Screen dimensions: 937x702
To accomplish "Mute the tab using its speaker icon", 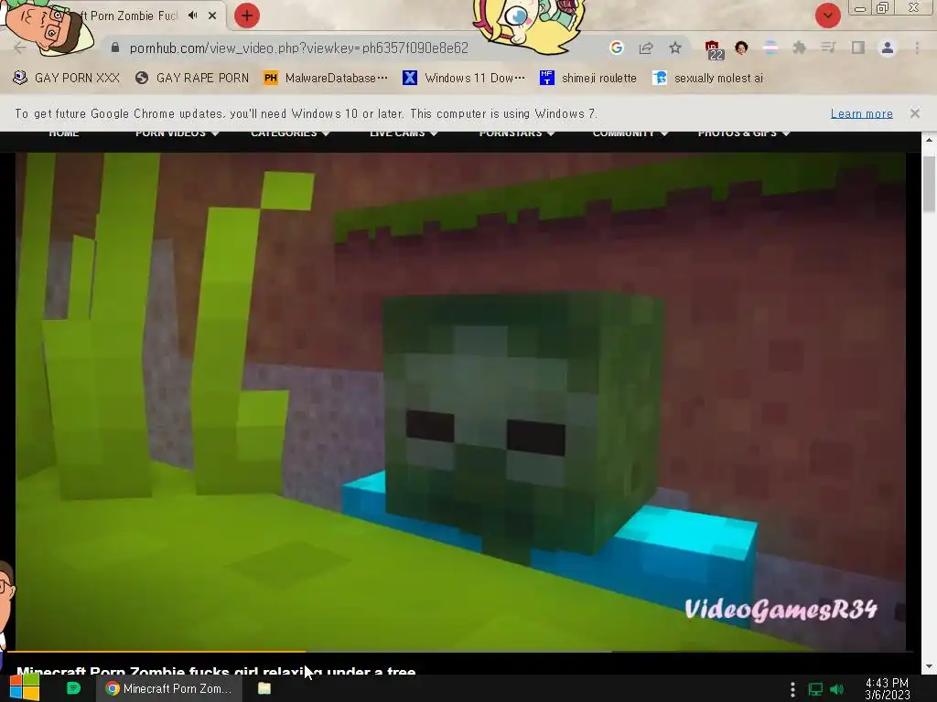I will (x=192, y=16).
